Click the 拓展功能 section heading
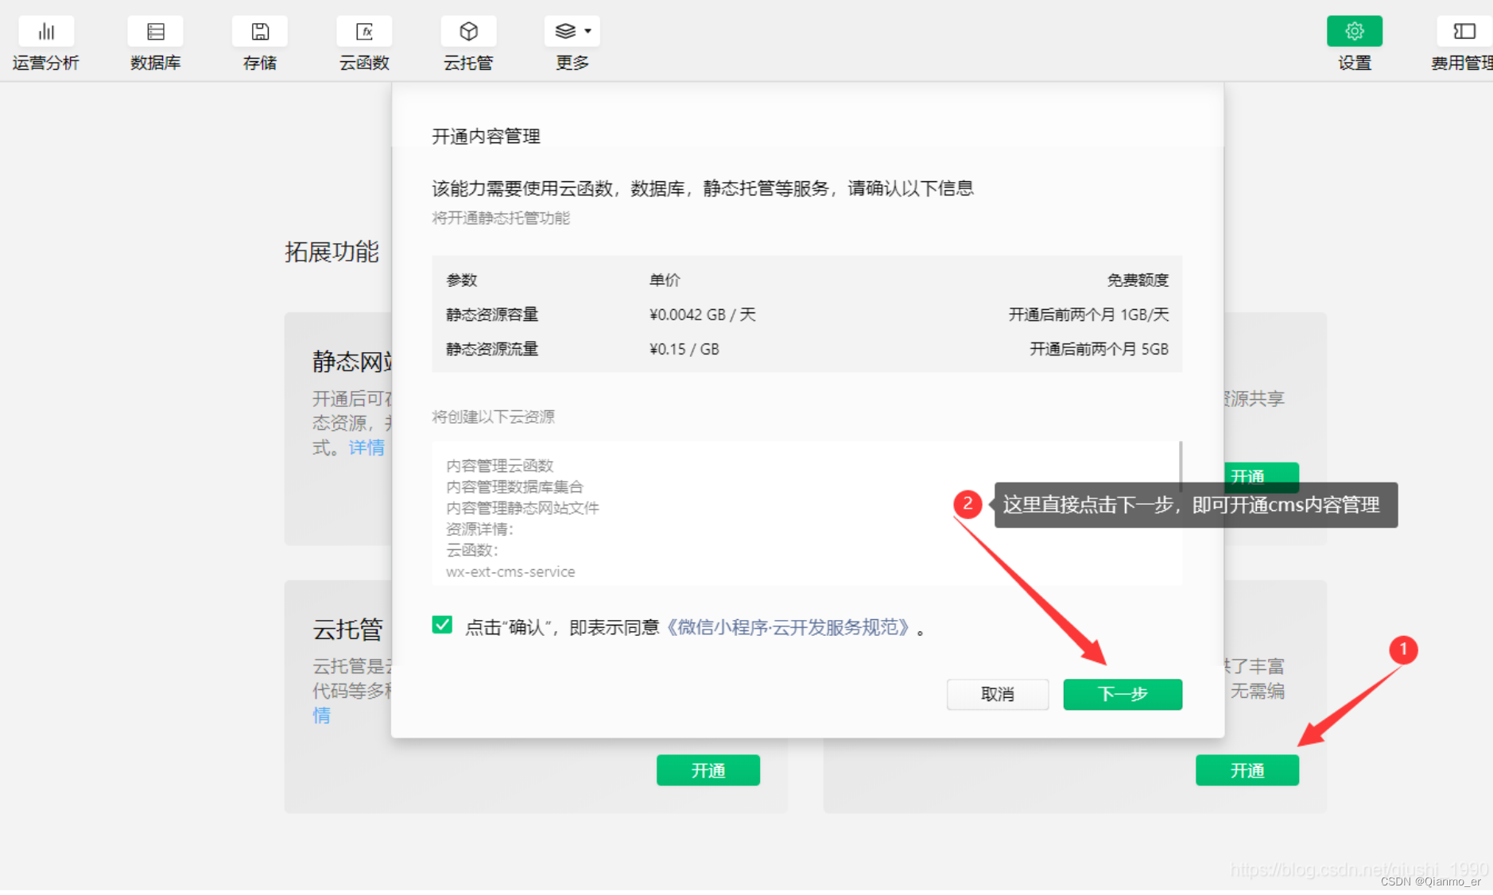Viewport: 1493px width, 895px height. 332,252
